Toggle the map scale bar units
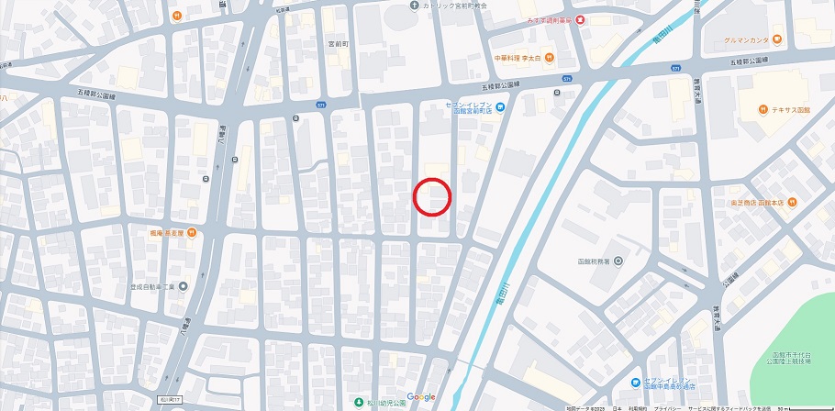 (x=805, y=408)
